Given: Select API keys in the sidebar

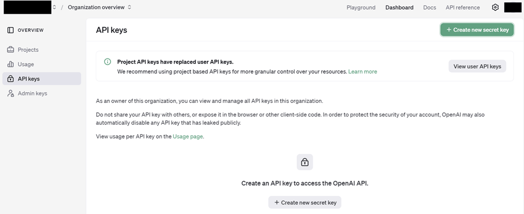Looking at the screenshot, I should click(x=42, y=79).
